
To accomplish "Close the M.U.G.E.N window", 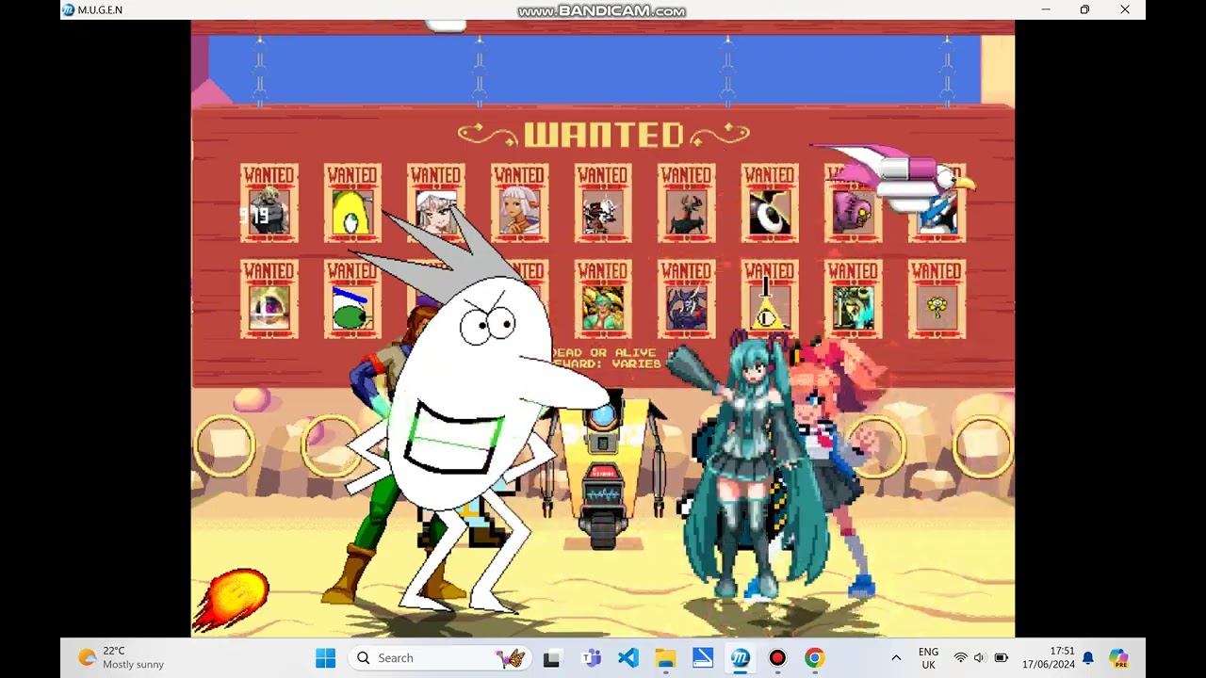I will 1125,10.
